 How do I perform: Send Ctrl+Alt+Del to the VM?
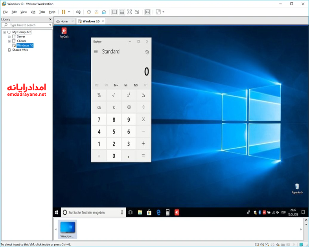pos(79,12)
